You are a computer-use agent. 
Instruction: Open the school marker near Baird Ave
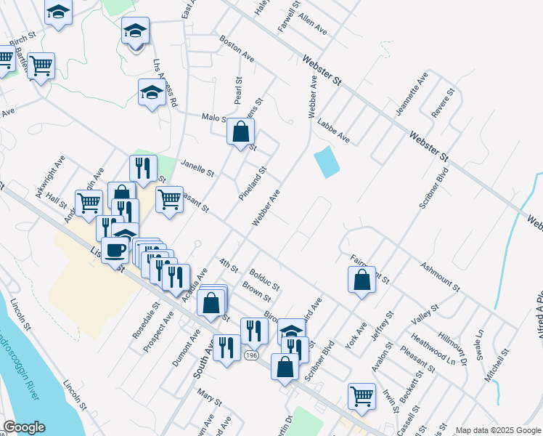pos(291,328)
